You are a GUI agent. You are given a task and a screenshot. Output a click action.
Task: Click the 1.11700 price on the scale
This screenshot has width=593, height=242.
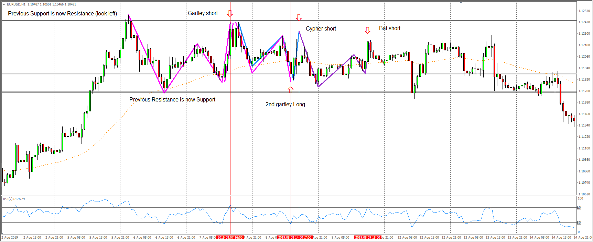(x=584, y=91)
